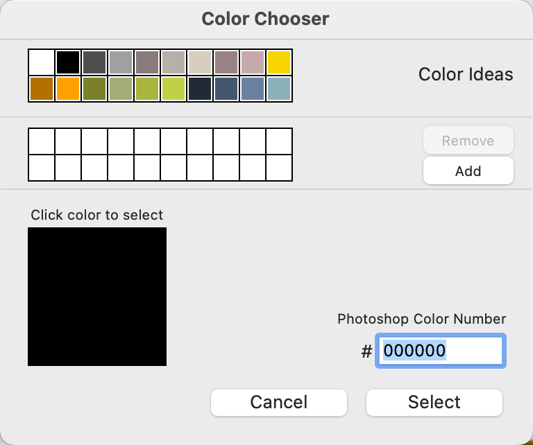533x445 pixels.
Task: Choose the bright yellow swatch
Action: click(x=279, y=62)
